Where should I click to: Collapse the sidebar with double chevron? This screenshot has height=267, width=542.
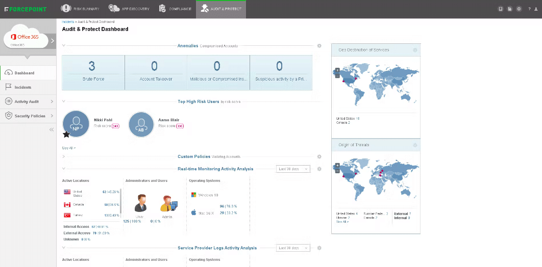pyautogui.click(x=52, y=130)
